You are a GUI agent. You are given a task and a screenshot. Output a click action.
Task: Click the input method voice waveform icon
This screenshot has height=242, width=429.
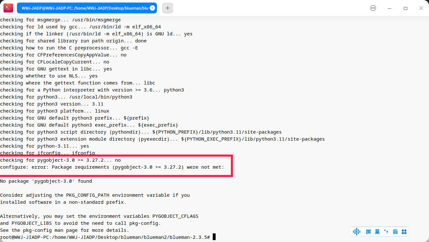[357, 232]
